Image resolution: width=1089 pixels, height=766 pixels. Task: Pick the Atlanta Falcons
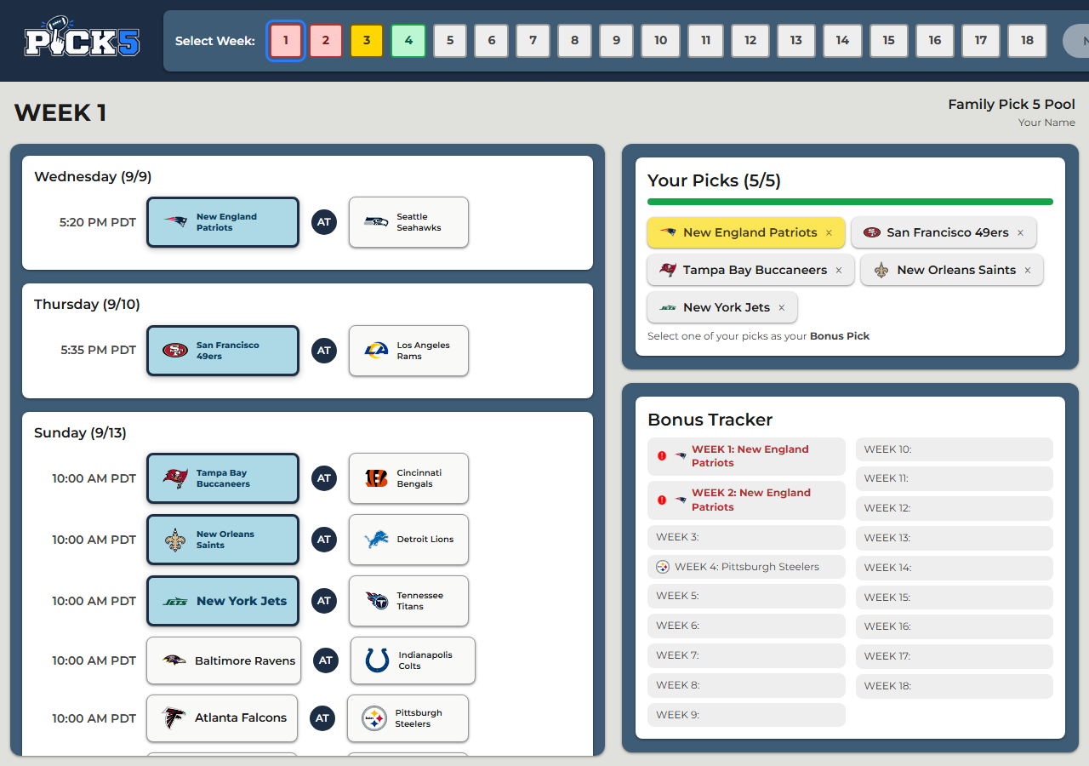pos(222,718)
